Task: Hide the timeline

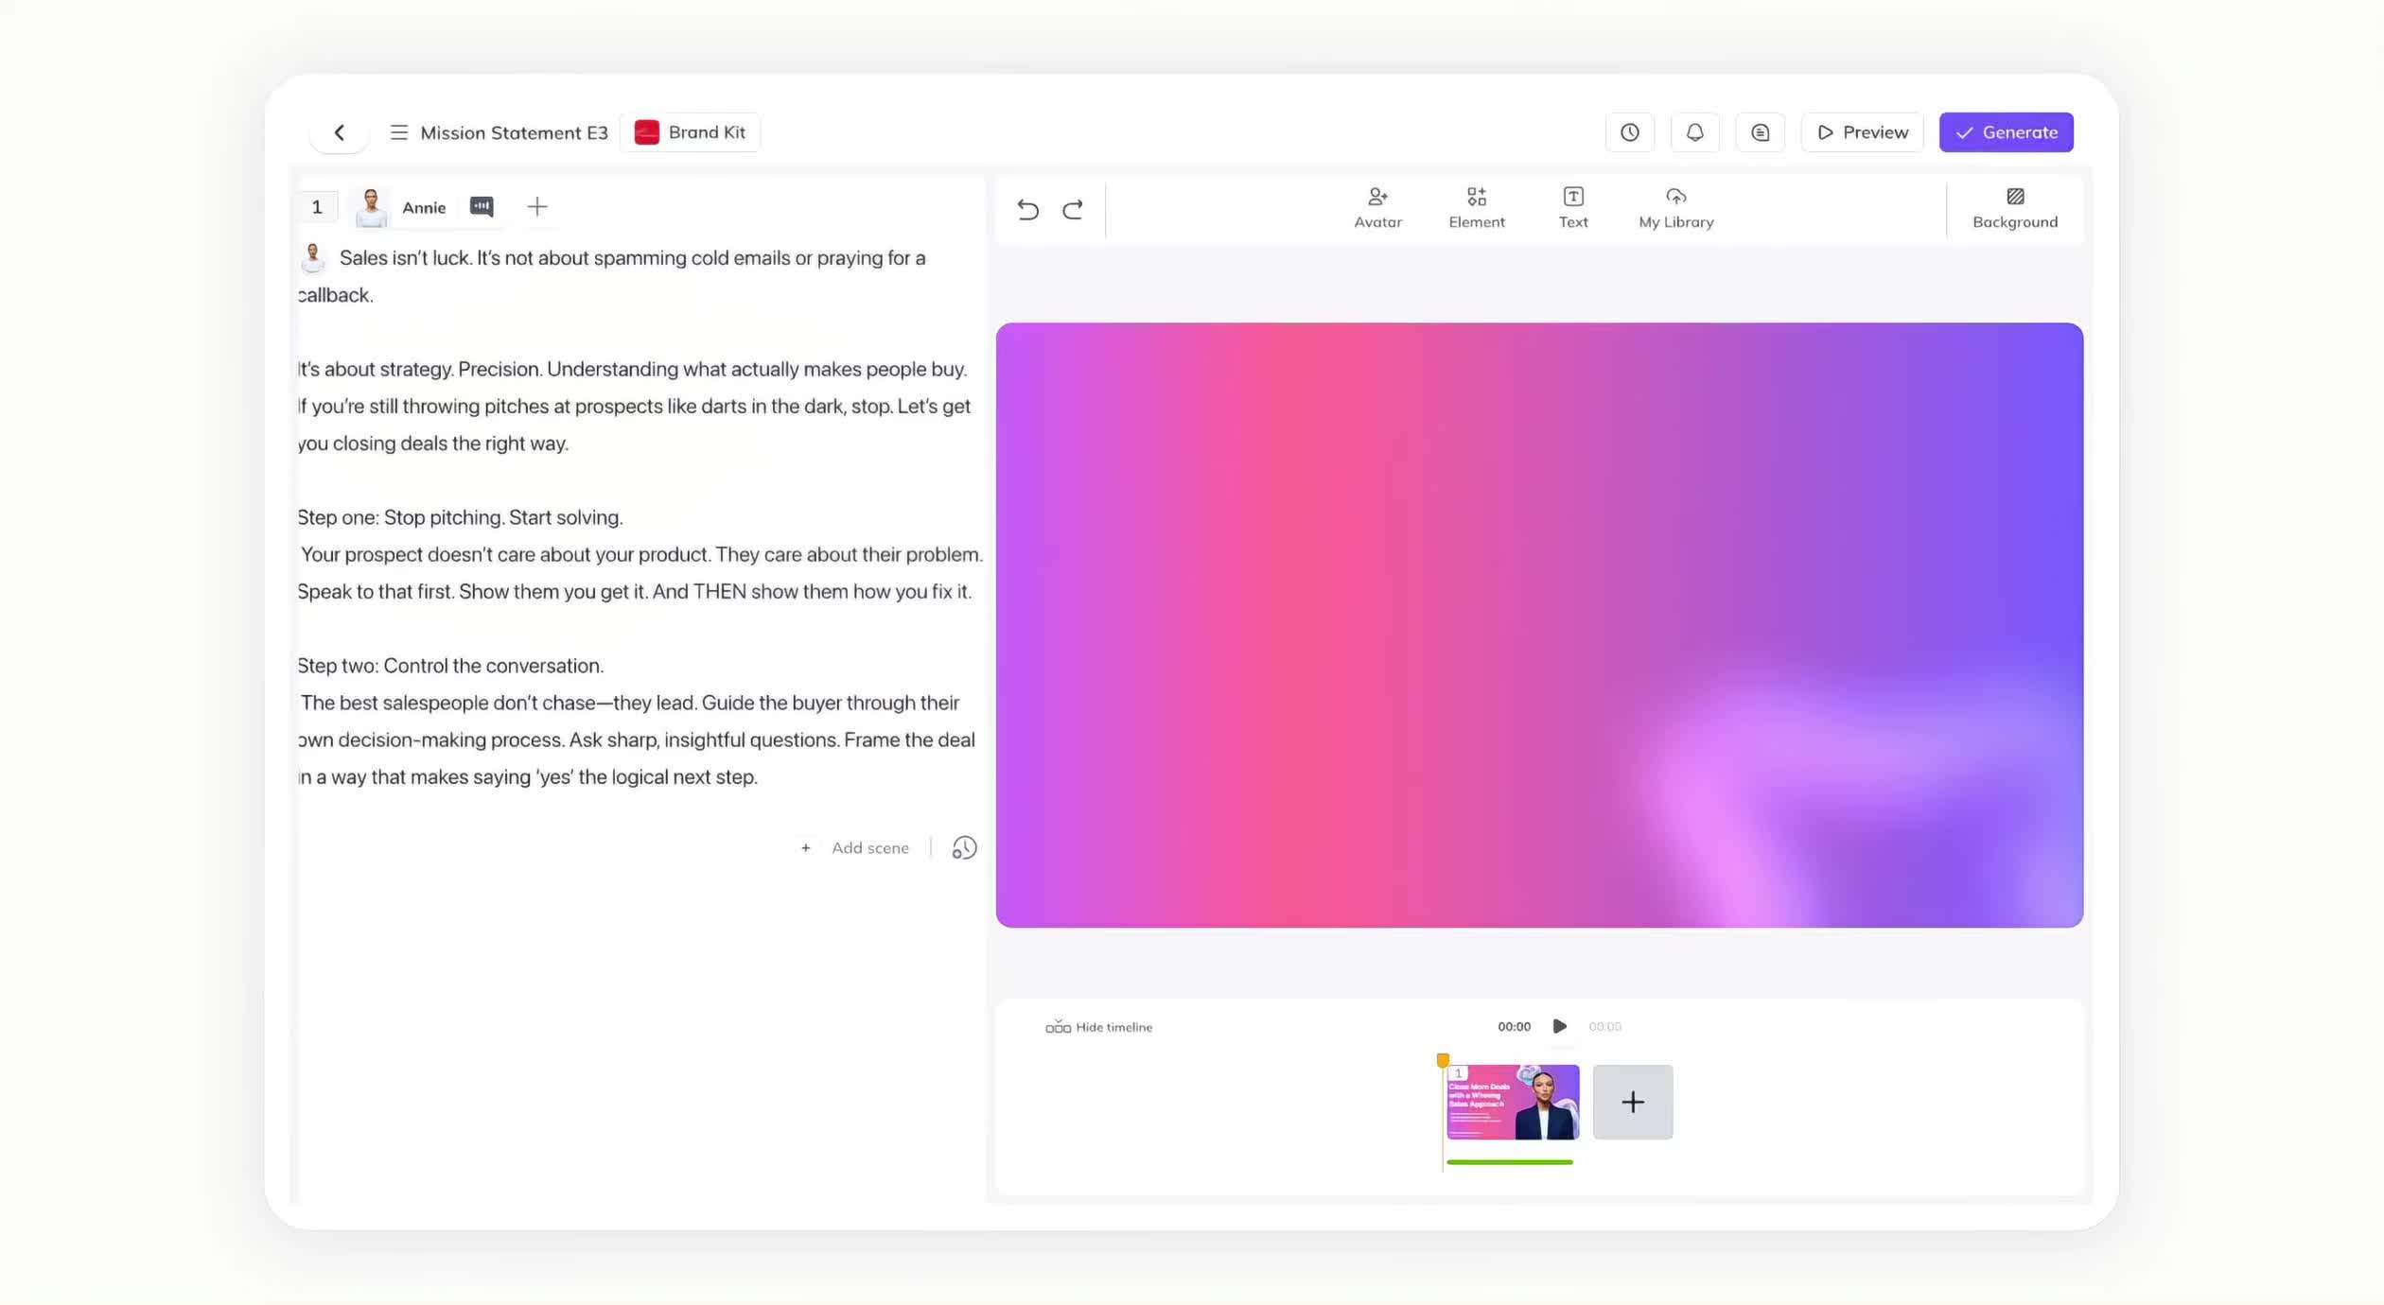Action: pyautogui.click(x=1098, y=1027)
